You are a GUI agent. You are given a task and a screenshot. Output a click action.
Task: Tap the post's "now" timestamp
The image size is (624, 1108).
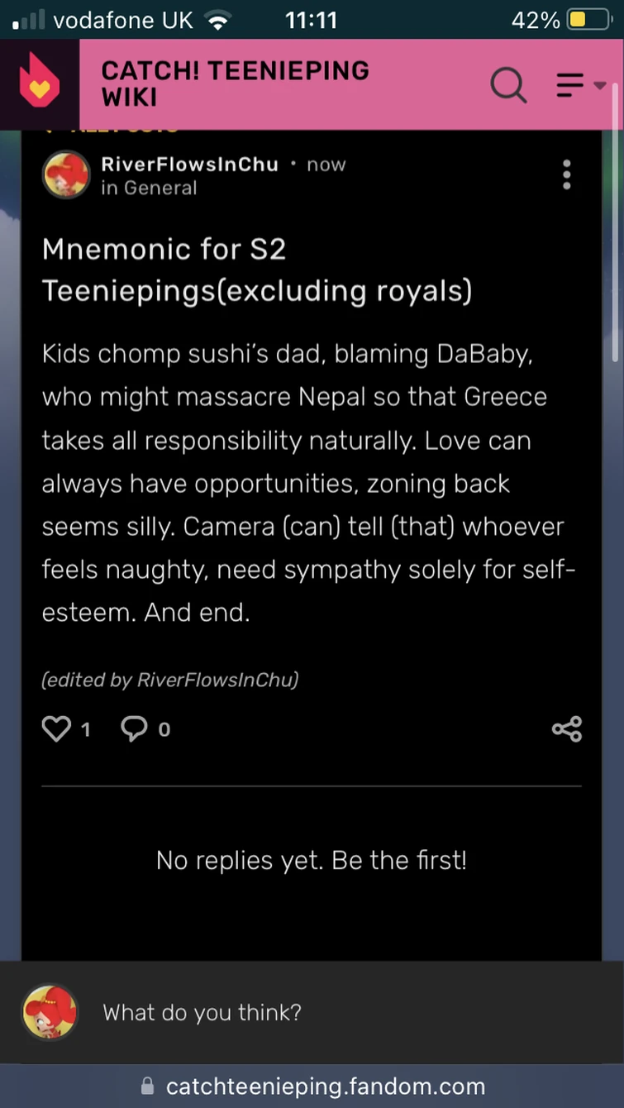point(326,164)
